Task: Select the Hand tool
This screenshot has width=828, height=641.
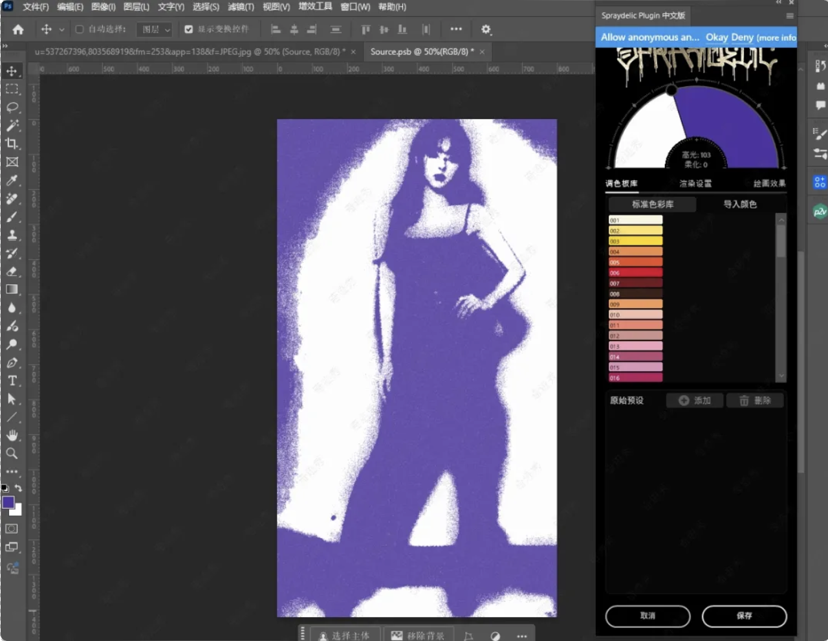Action: coord(12,435)
